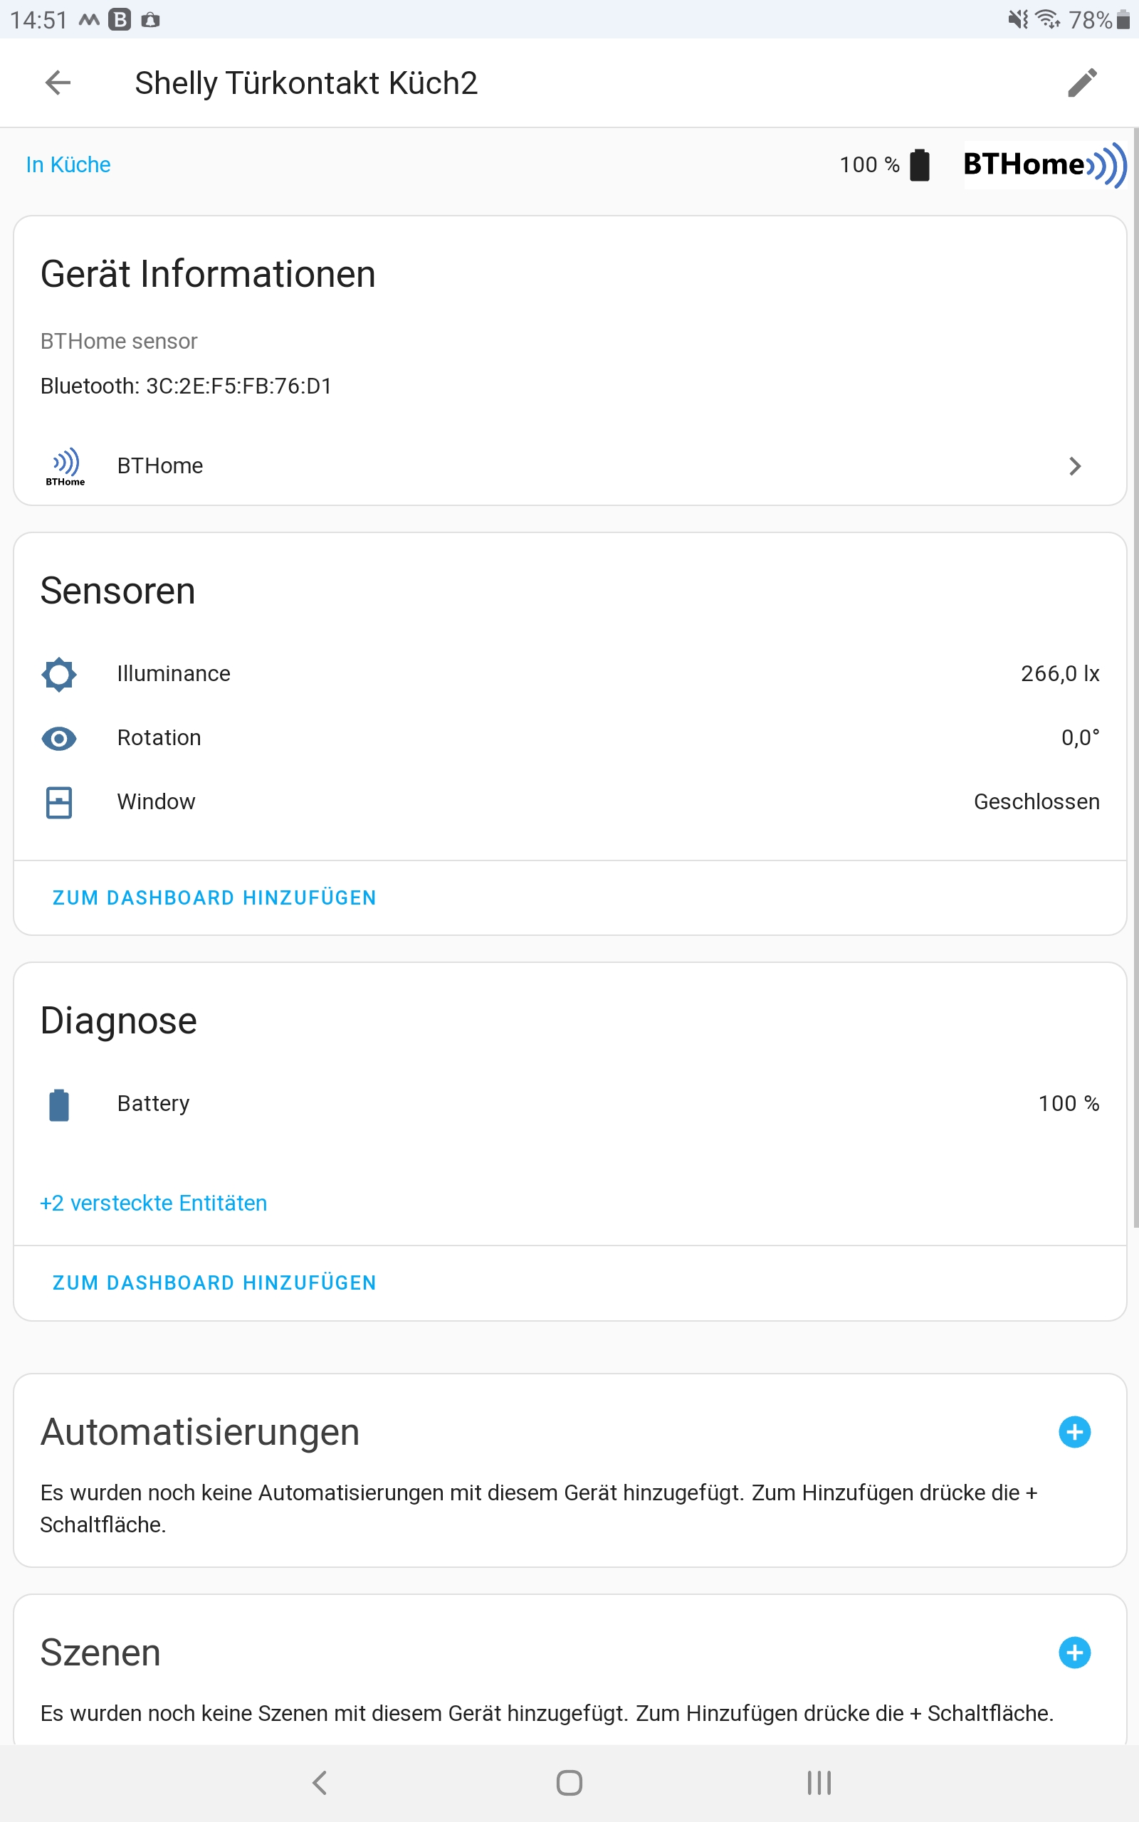Open the In Küche area link

pyautogui.click(x=68, y=164)
